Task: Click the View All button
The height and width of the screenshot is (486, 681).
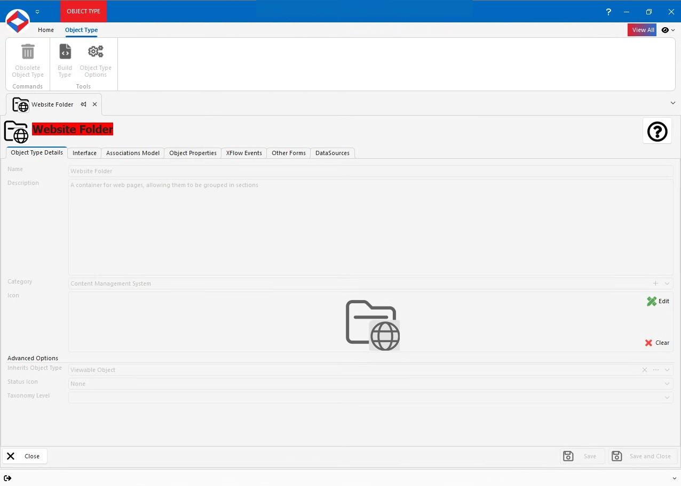Action: click(642, 30)
